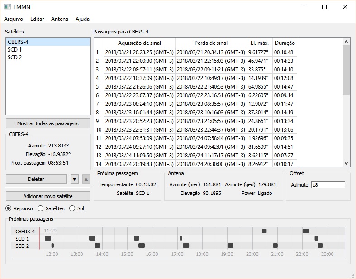
Task: Click Azimute (mec) value 161.881
Action: tap(212, 184)
